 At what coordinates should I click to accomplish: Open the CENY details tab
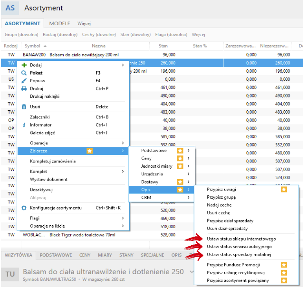coord(85,255)
